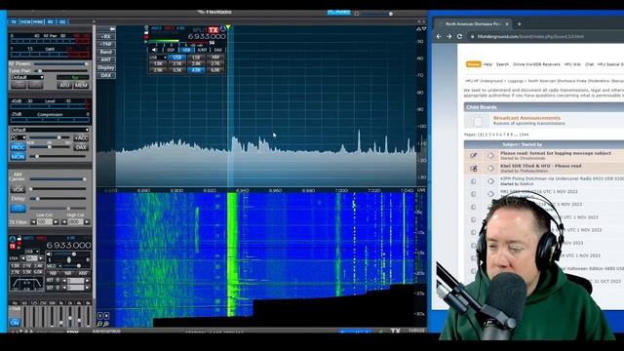Open the DAX menu in the panadapter sidebar
Viewport: 624px width, 351px height.
click(x=106, y=75)
